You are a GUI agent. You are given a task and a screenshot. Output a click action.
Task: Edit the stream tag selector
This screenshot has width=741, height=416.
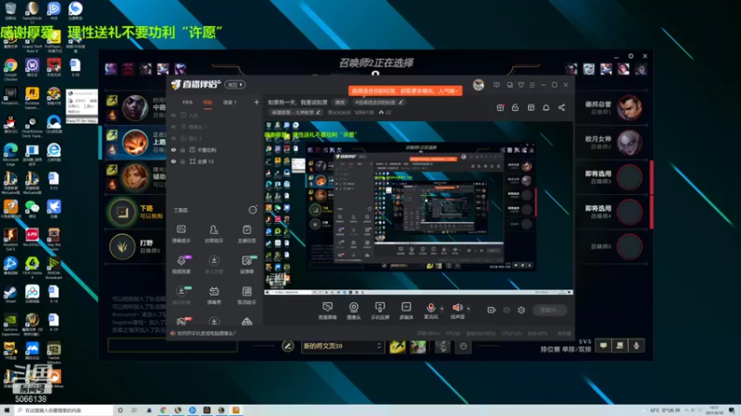[x=380, y=102]
